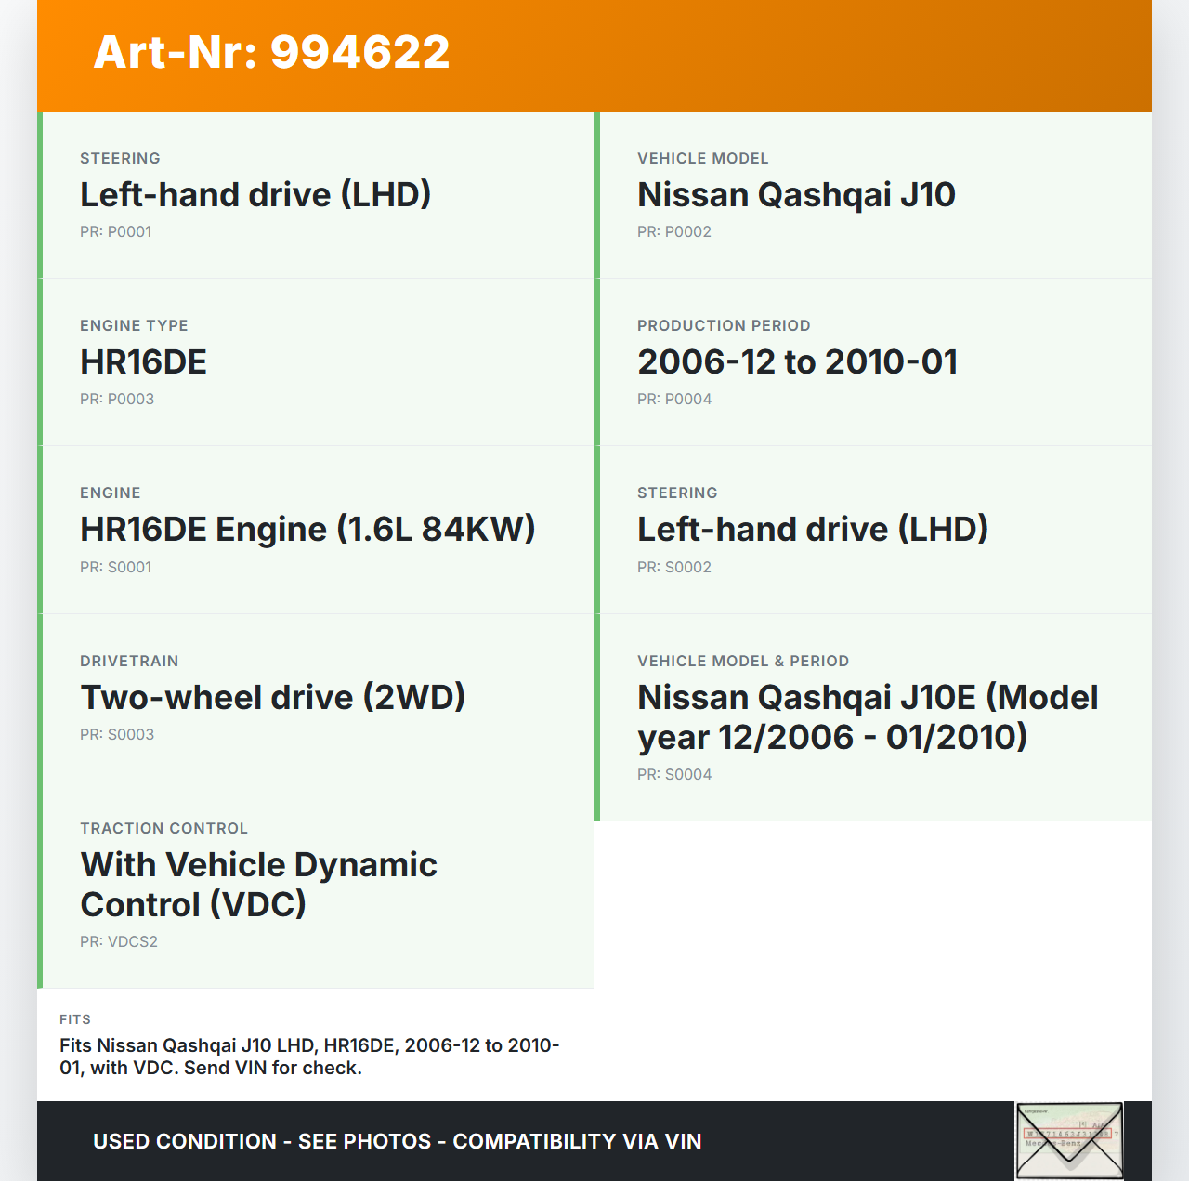
Task: Click the VIN envelope icon
Action: (x=1069, y=1140)
